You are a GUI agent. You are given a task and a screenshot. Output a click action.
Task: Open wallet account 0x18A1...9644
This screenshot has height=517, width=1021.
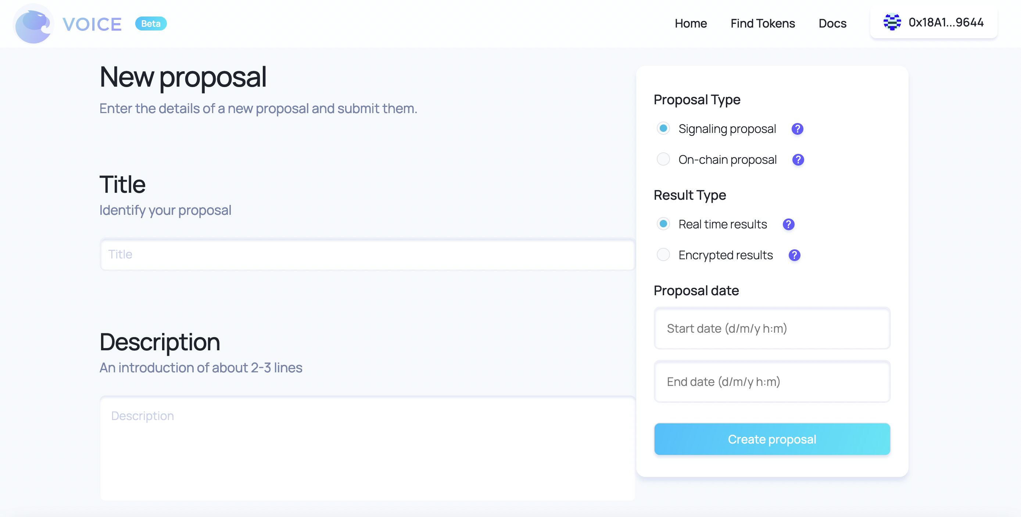click(934, 22)
